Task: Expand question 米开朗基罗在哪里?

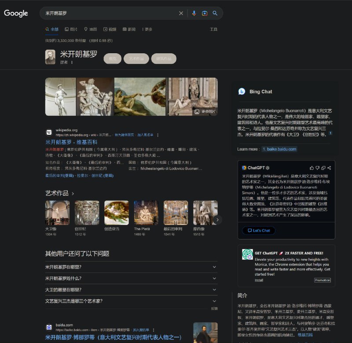Action: coord(131,267)
